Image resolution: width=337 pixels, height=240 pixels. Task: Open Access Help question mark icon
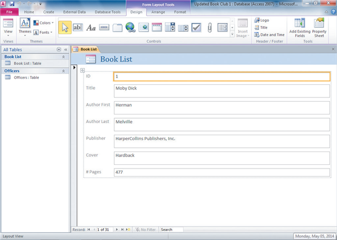pyautogui.click(x=333, y=12)
